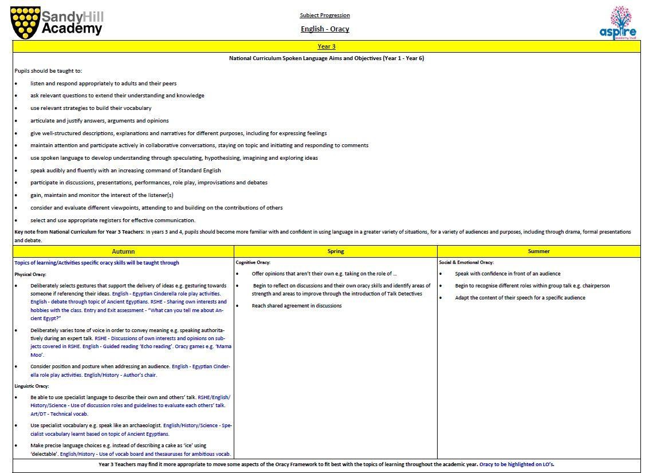Click 'Begin to reflect on discussions' bullet

click(341, 290)
